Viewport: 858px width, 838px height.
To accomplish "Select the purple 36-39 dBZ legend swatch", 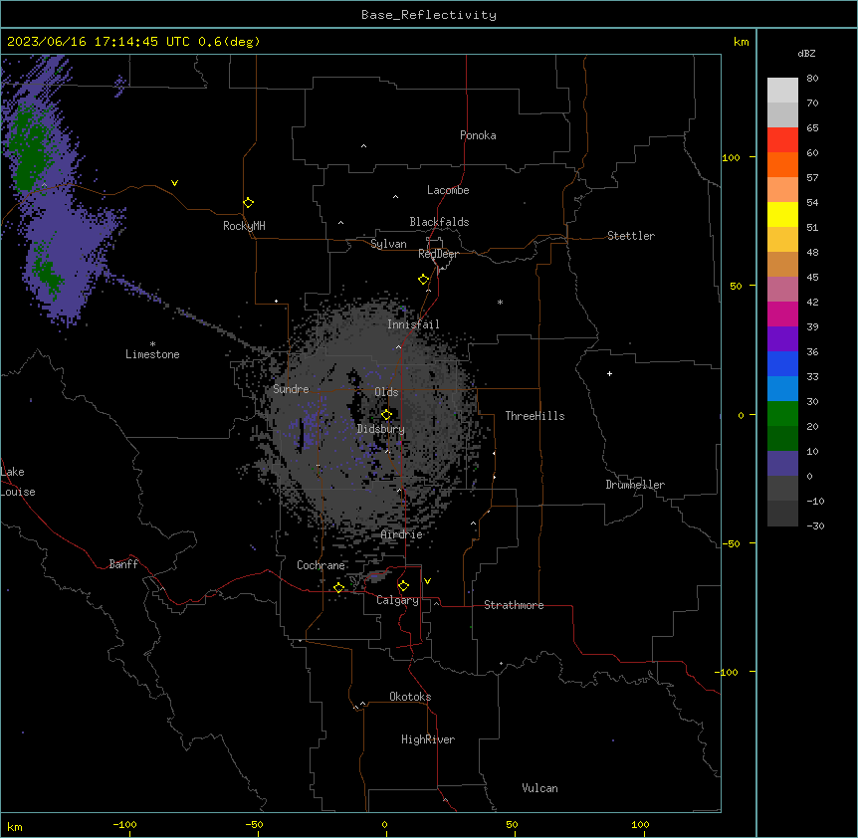I will (782, 339).
